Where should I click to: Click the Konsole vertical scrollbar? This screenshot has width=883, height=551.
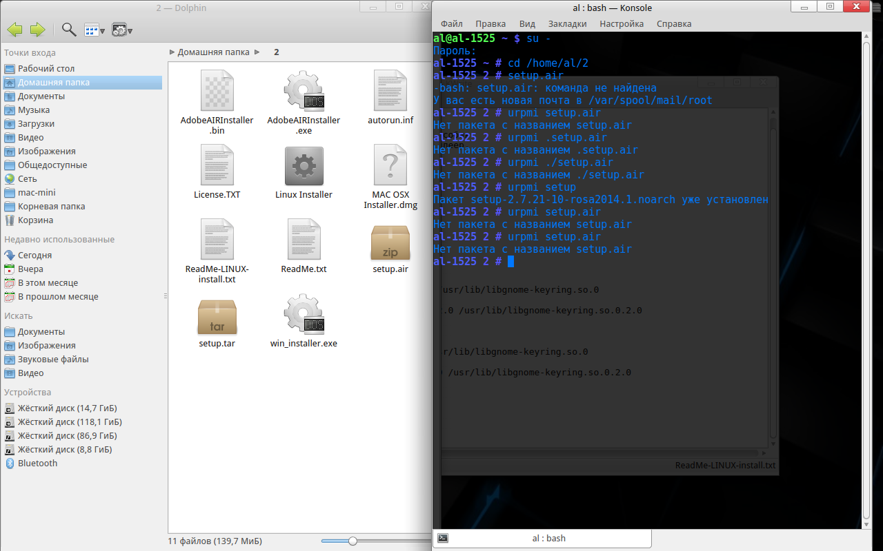868,275
